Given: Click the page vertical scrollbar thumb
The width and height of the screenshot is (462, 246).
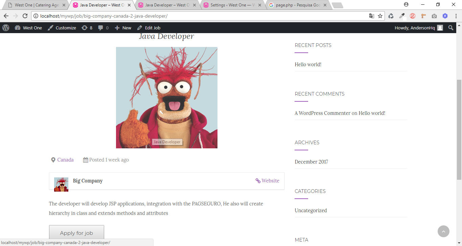Looking at the screenshot, I should point(459,129).
